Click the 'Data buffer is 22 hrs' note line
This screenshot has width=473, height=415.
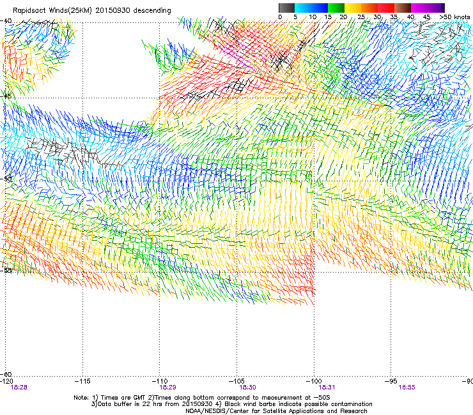pos(231,404)
